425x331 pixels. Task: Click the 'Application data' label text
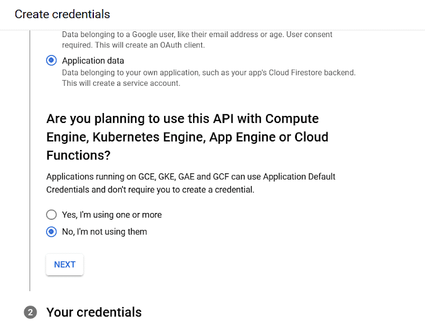(93, 60)
